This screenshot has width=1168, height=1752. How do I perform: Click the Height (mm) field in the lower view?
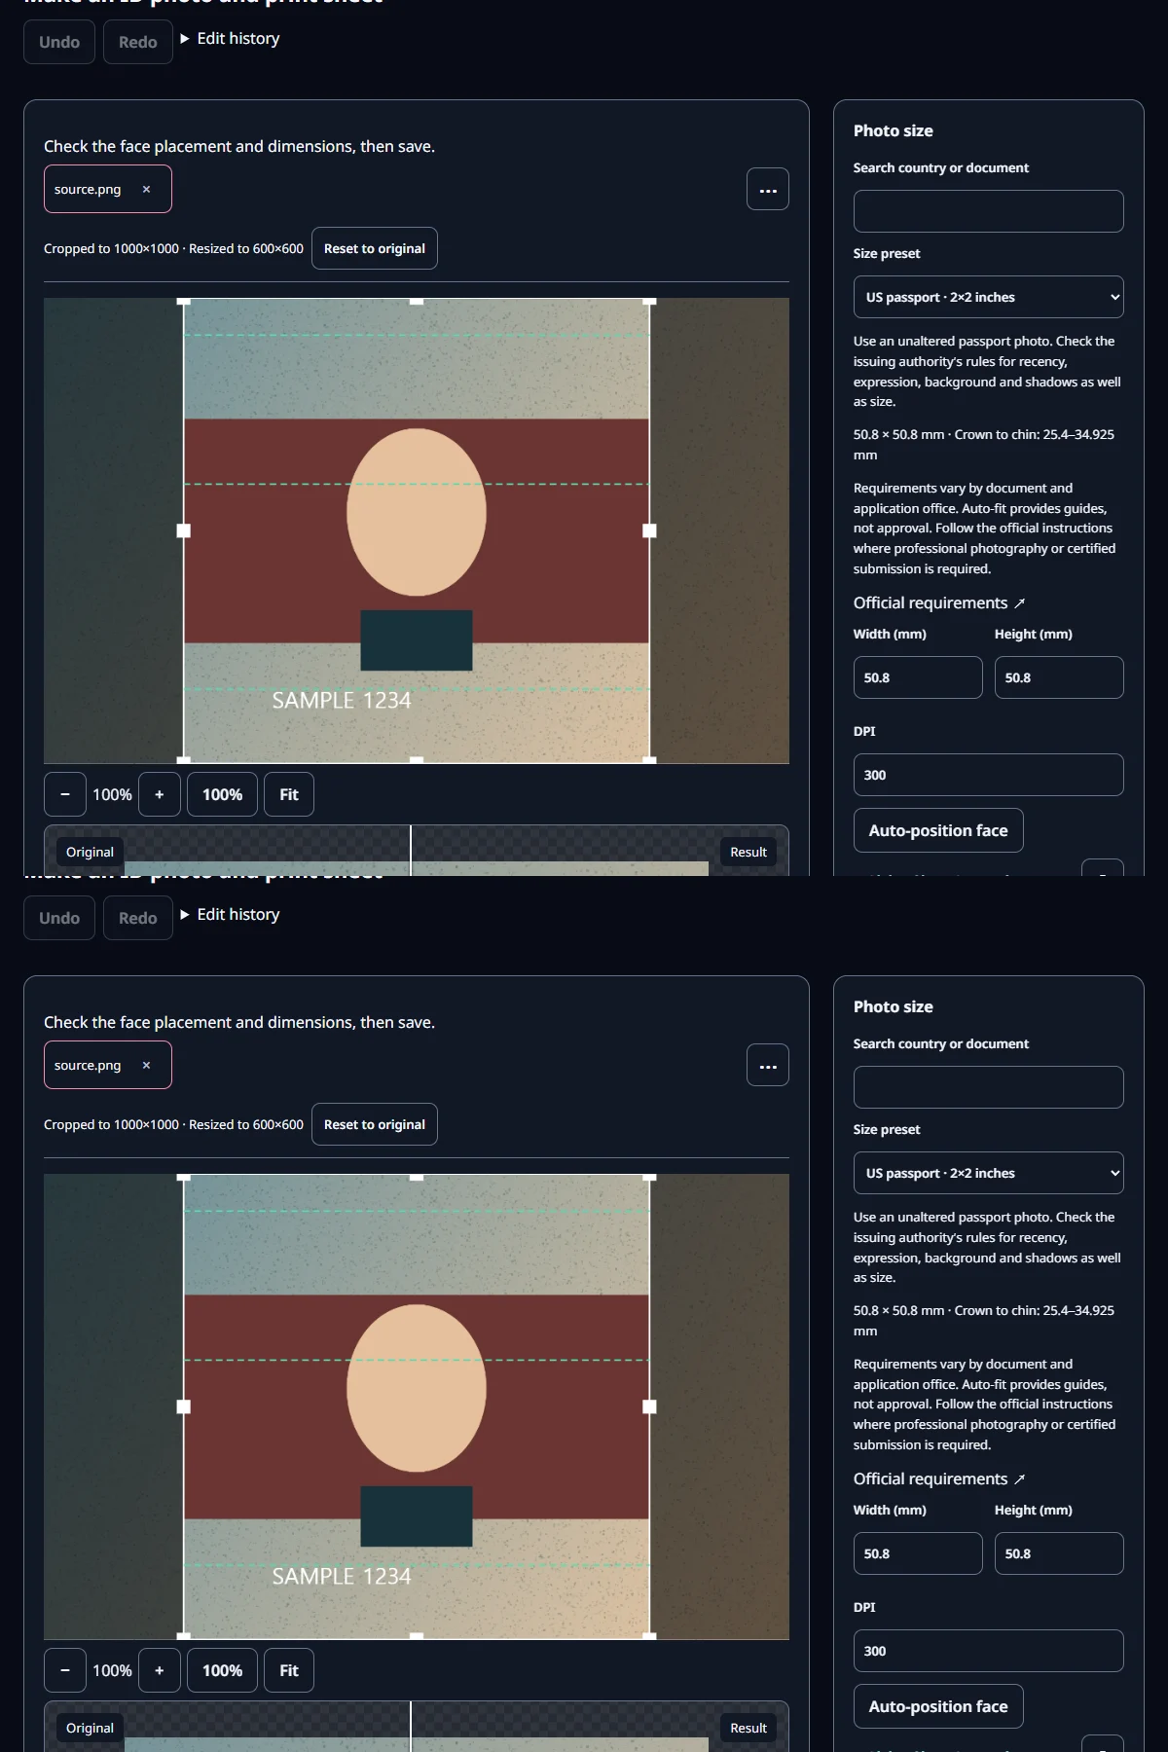point(1059,1553)
